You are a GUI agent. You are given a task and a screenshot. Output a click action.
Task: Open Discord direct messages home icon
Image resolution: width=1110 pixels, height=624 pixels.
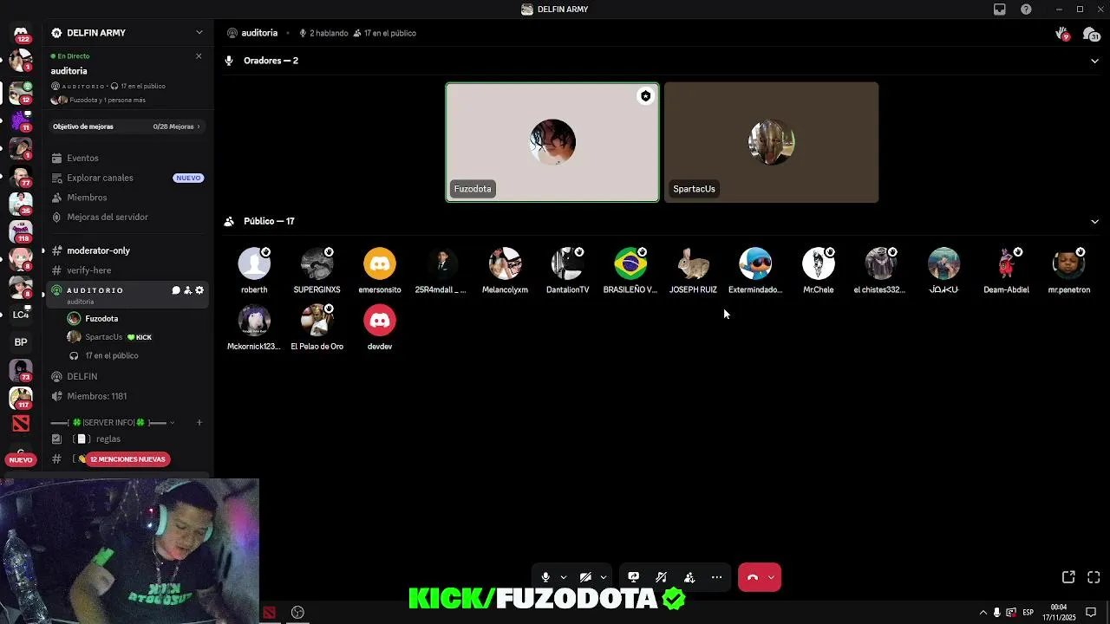(x=21, y=34)
